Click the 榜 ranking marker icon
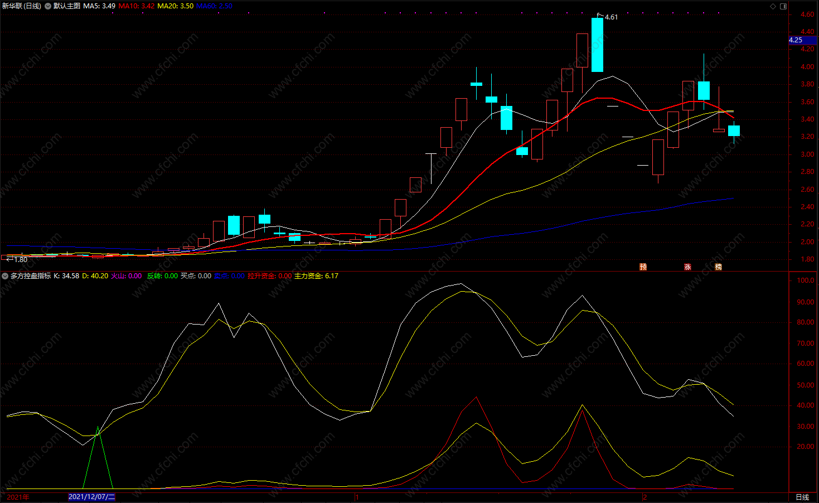819x503 pixels. coord(718,267)
